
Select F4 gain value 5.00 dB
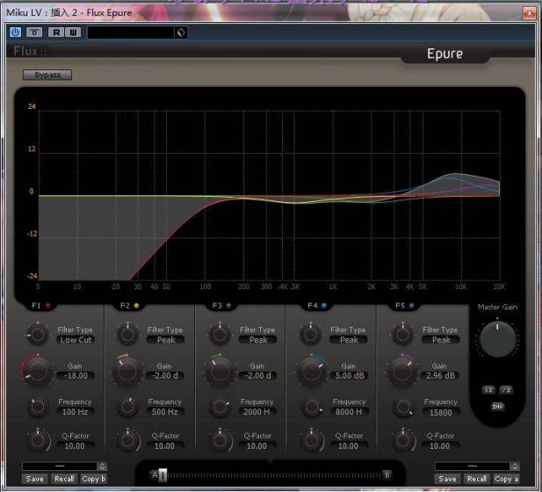[350, 375]
